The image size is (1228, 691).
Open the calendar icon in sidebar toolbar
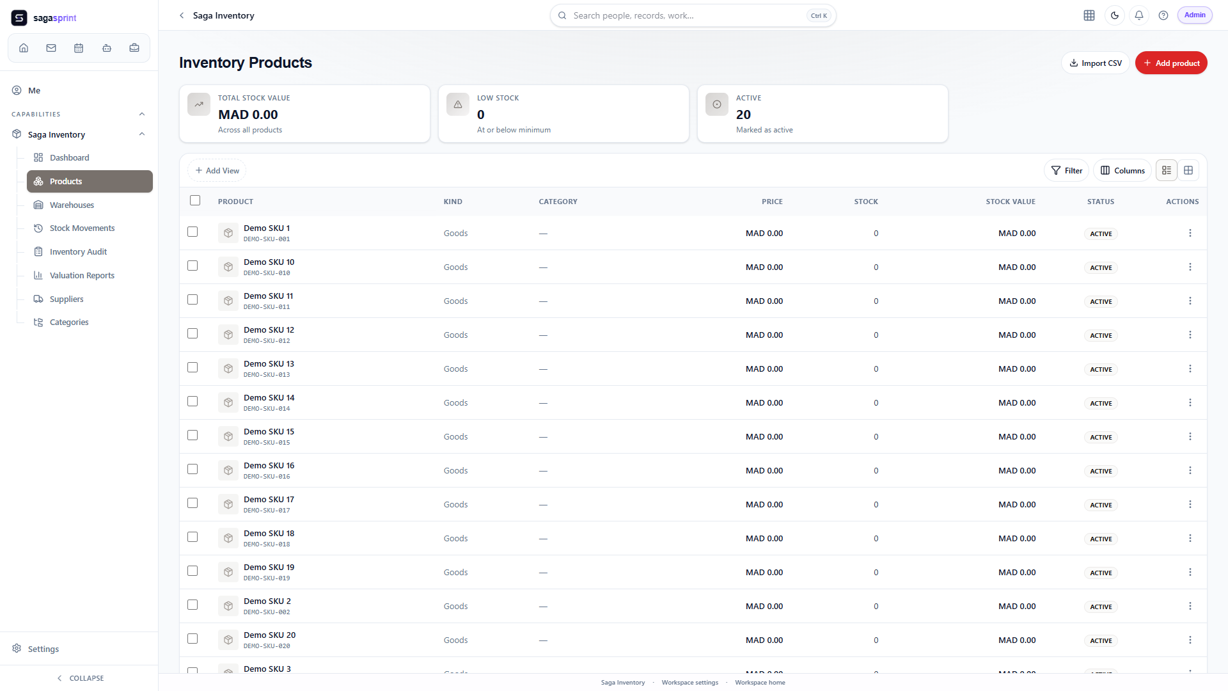[x=79, y=48]
